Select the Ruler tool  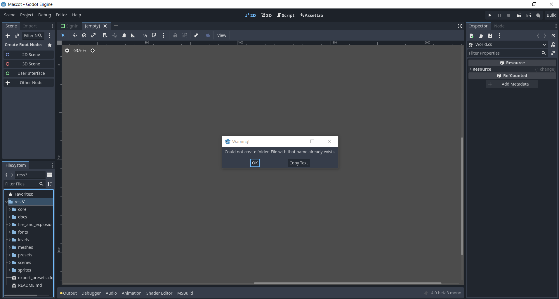click(x=133, y=35)
